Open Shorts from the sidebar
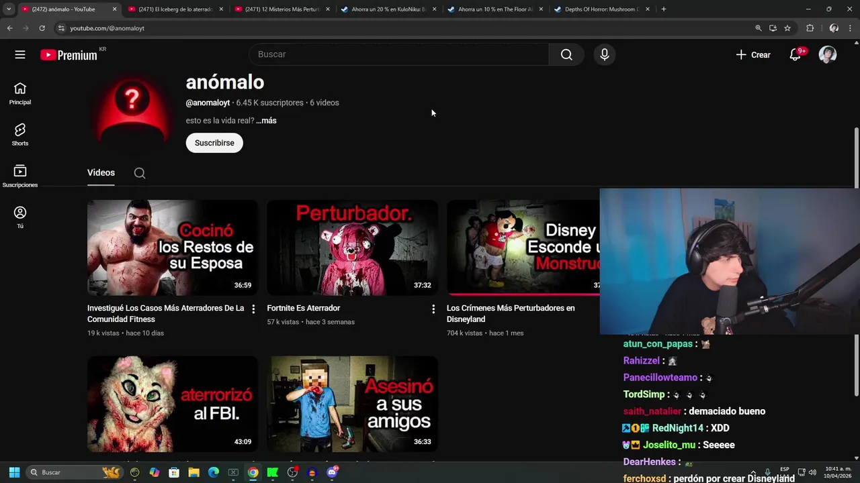Screen dimensions: 860x483 point(20,135)
